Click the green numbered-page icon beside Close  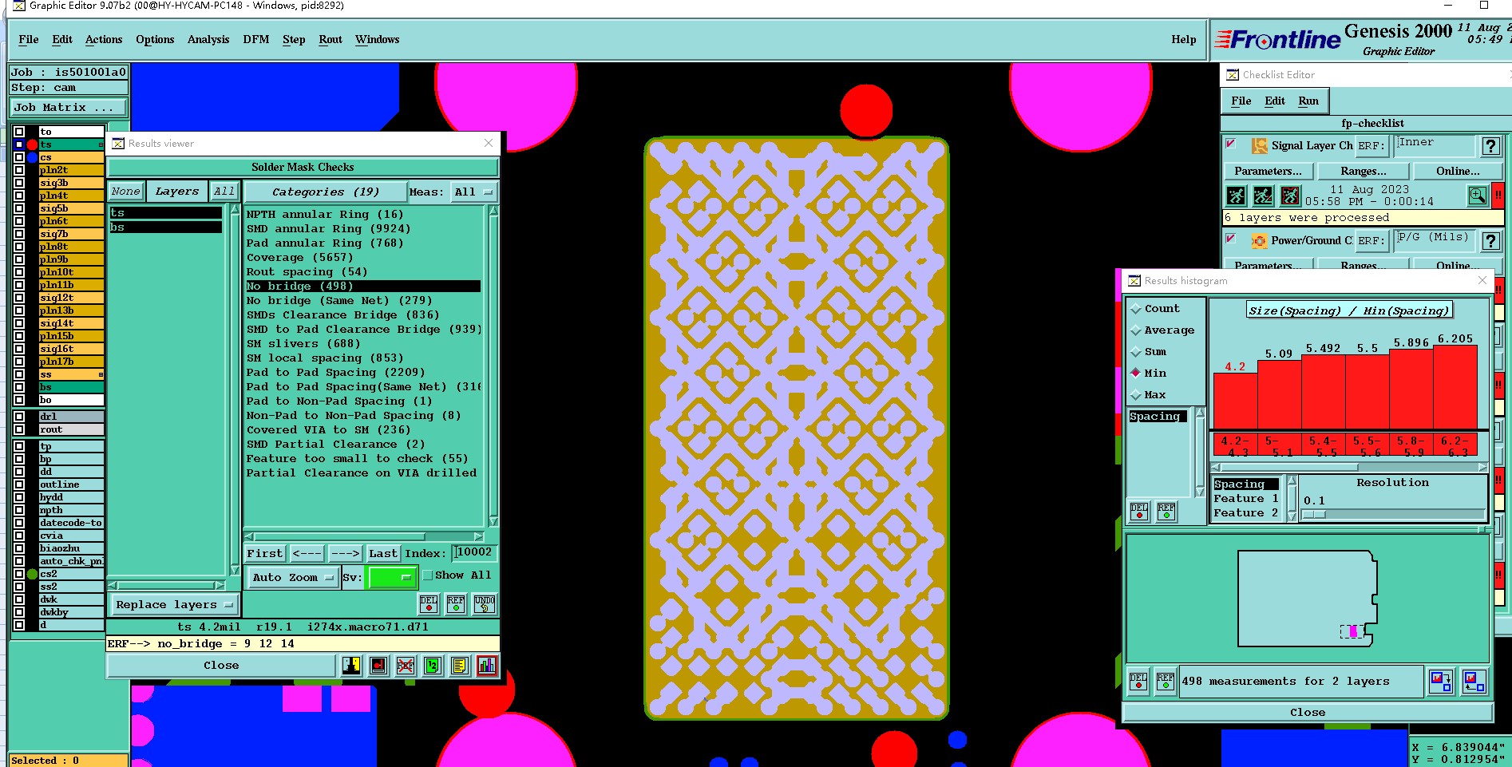[433, 665]
